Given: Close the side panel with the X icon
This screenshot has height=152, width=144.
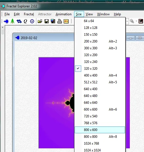Looking at the screenshot, I should tap(3, 28).
